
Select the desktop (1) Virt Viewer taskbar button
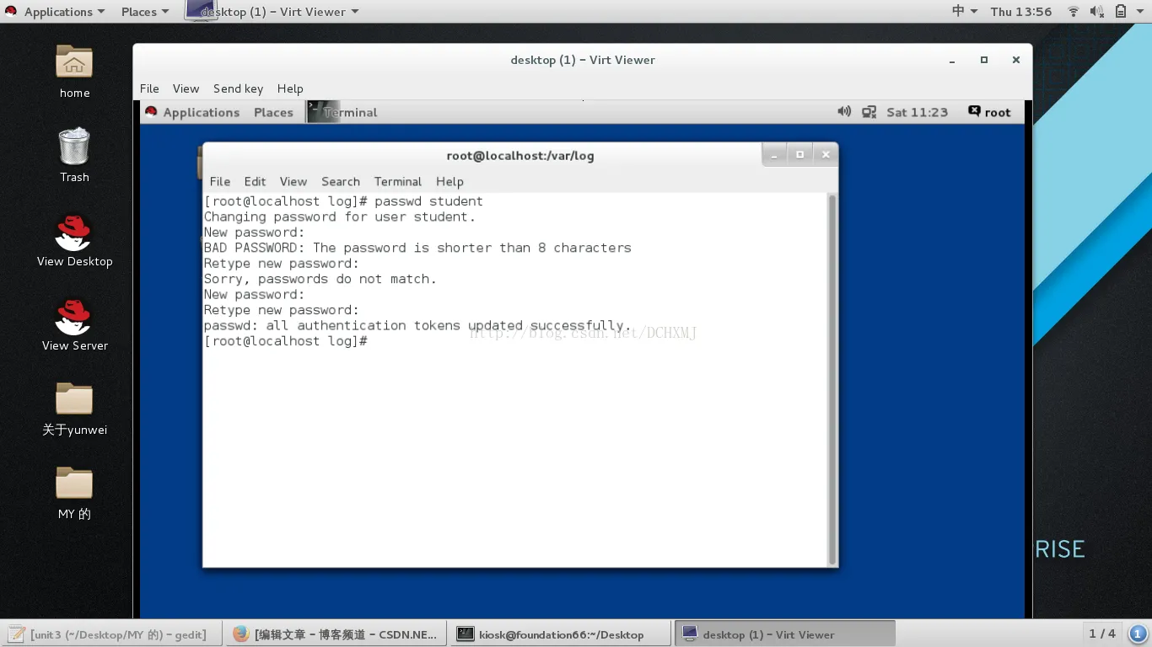pyautogui.click(x=786, y=634)
